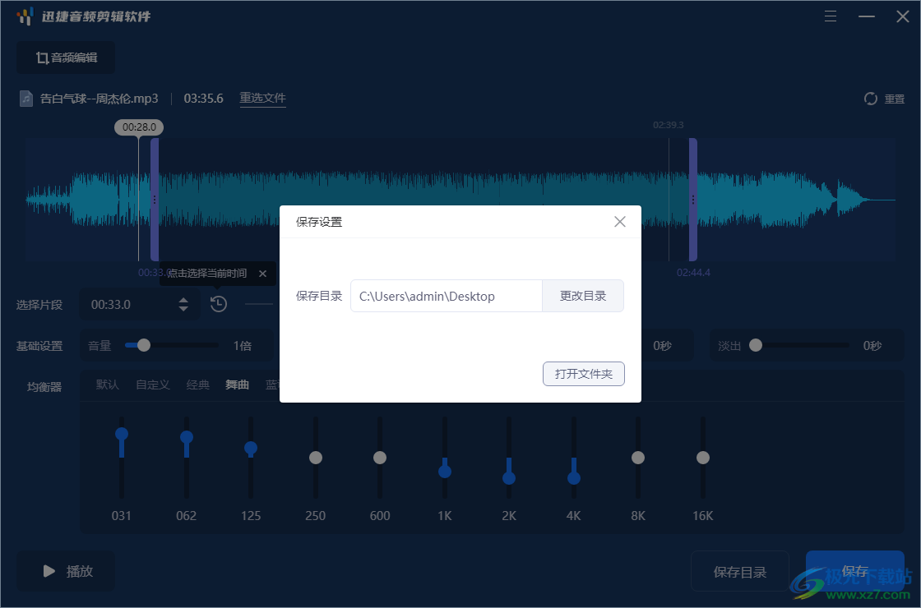Viewport: 921px width, 608px height.
Task: Click the 保存 save button
Action: coord(855,571)
